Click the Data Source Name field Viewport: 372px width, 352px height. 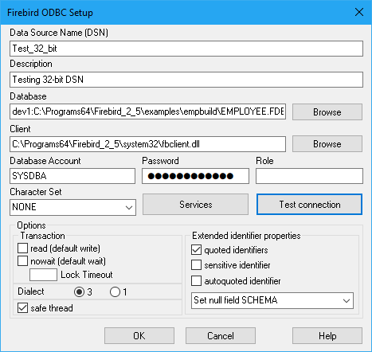pyautogui.click(x=186, y=49)
